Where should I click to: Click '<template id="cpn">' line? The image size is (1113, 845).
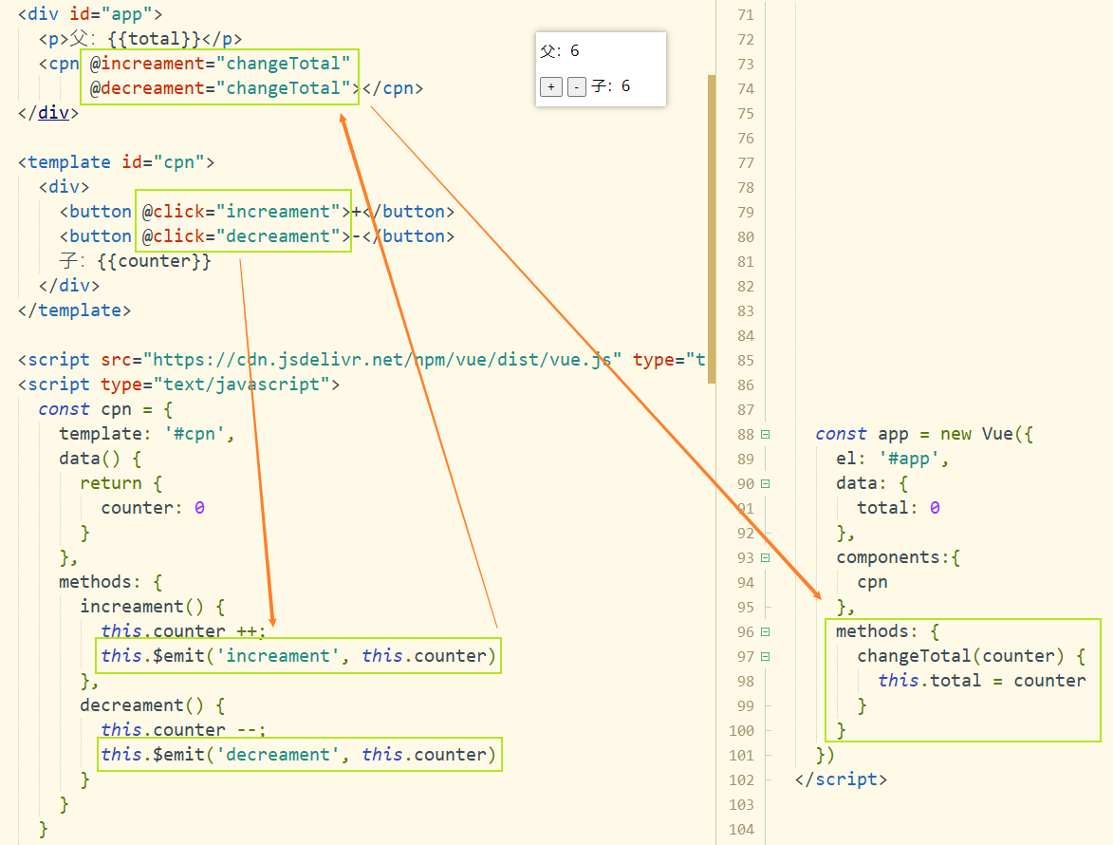117,162
